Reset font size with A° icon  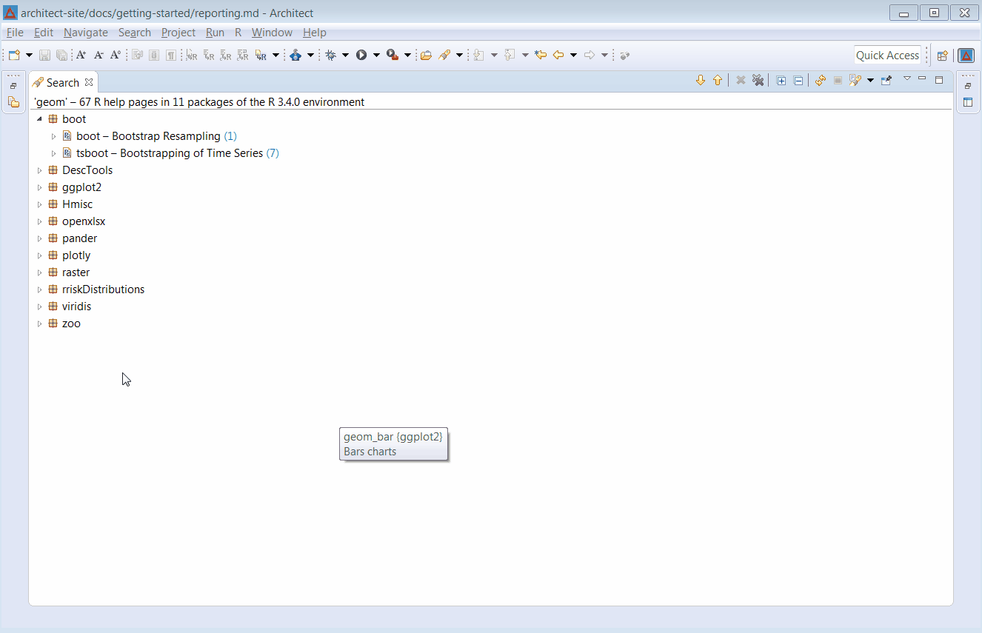tap(116, 55)
